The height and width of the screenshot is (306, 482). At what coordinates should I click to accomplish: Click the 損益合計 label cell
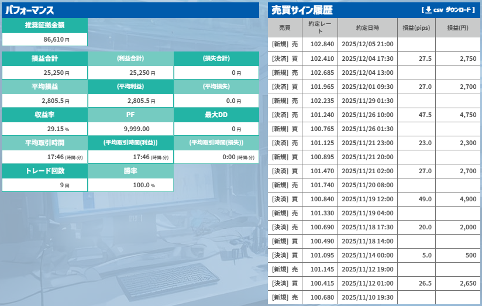tap(44, 59)
